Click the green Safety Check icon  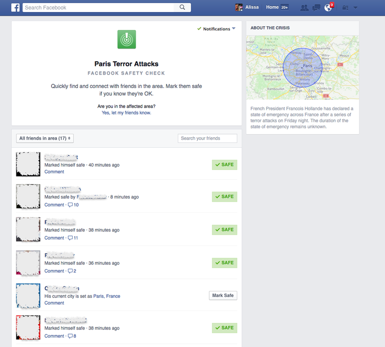127,39
